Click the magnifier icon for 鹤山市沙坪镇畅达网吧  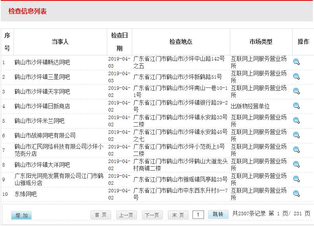(x=296, y=62)
